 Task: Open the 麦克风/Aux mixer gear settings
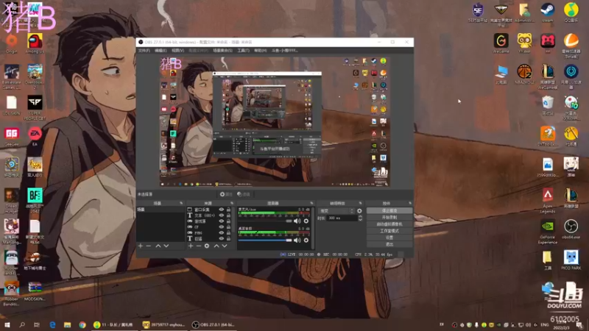(306, 221)
